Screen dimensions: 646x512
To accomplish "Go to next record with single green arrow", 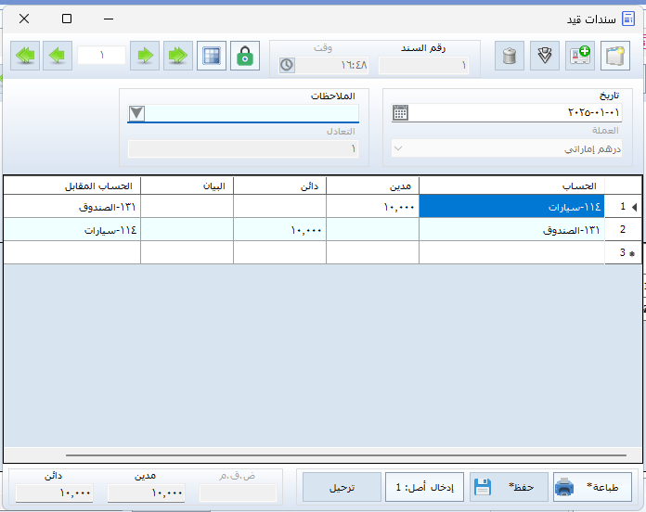I will click(x=144, y=56).
